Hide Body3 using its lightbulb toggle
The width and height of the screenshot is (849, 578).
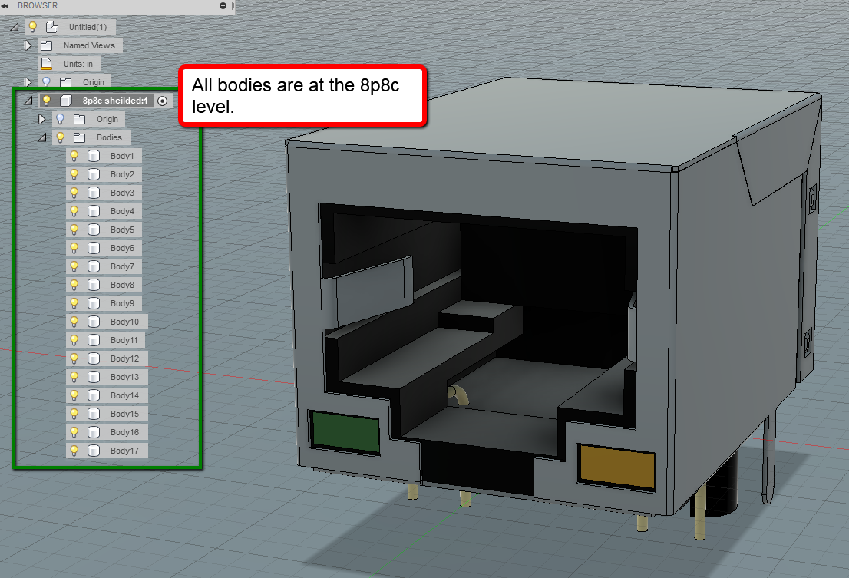tap(74, 192)
